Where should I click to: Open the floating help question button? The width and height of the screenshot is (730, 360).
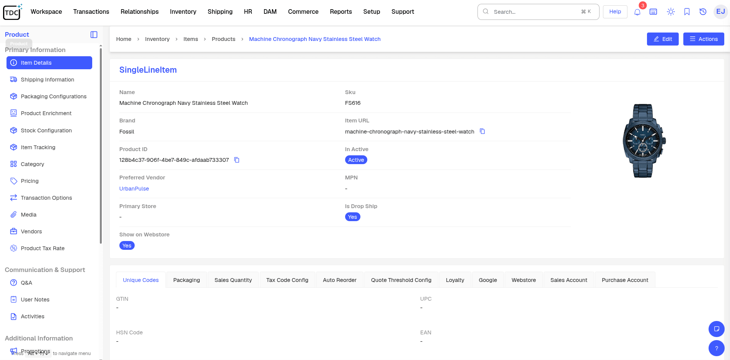tap(716, 348)
